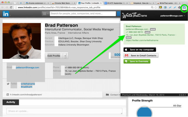Image resolution: width=188 pixels, height=117 pixels.
Task: Switch to the WriteThat.name Edit tab
Action: point(169,3)
